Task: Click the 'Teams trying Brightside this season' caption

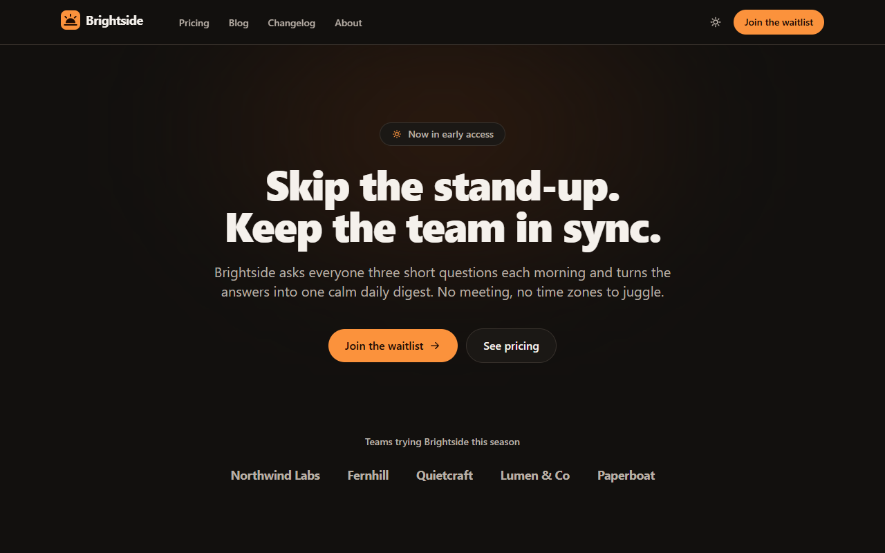Action: pyautogui.click(x=442, y=442)
